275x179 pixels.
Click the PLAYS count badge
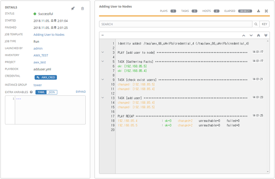tap(173, 11)
